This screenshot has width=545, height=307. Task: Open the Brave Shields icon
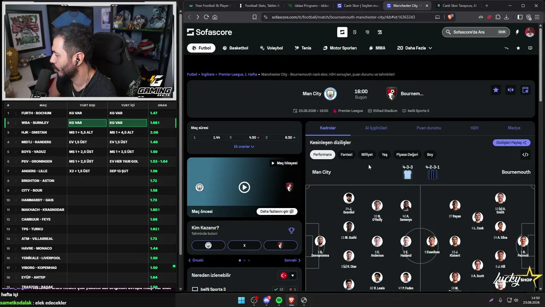450,17
